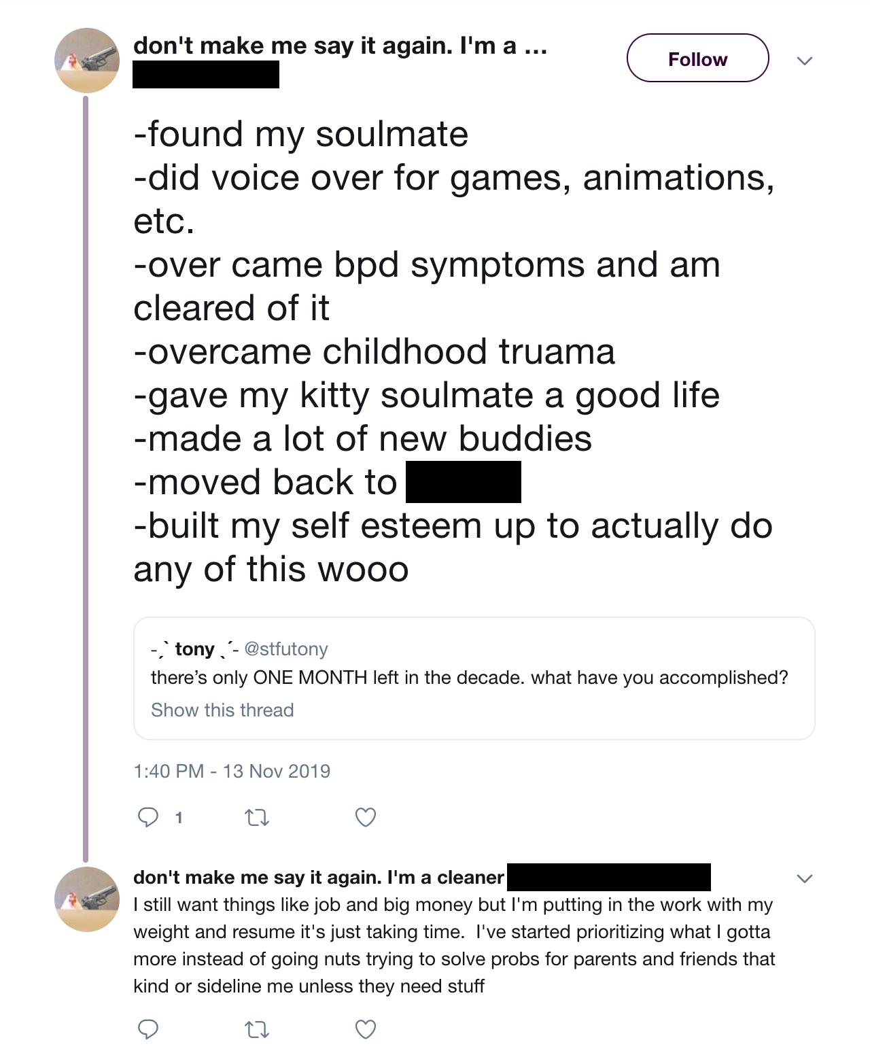
Task: Retweet the second tweet about weight and resume
Action: tap(257, 1029)
